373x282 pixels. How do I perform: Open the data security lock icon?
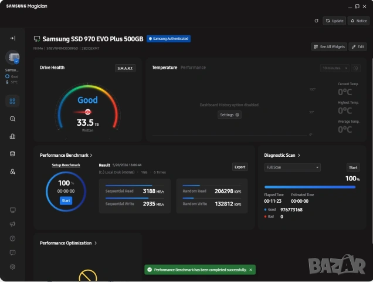pos(12,172)
